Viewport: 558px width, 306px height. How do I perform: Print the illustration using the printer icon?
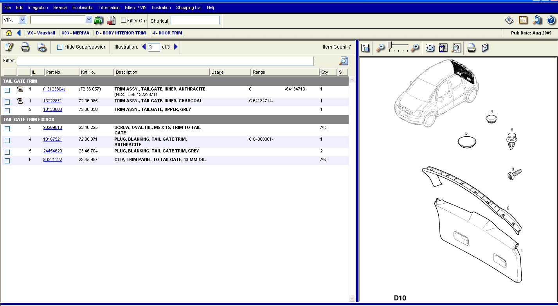point(472,48)
